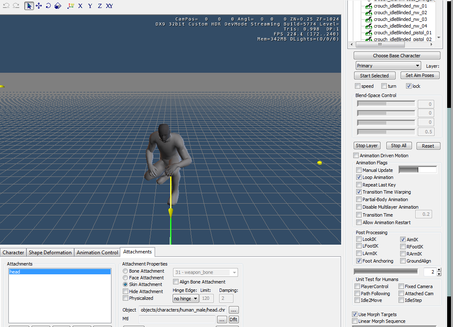Open the weapon_bone dropdown
Viewport: 453px width, 327px height.
[x=206, y=272]
